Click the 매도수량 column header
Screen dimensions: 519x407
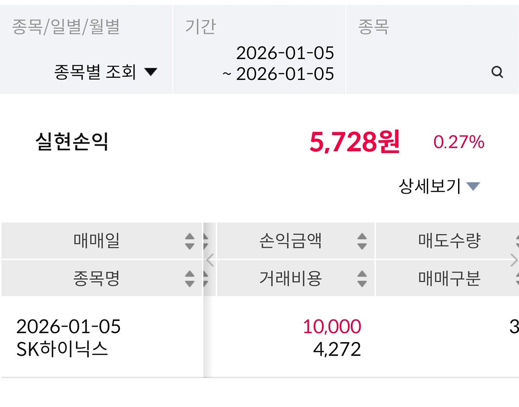tap(449, 241)
